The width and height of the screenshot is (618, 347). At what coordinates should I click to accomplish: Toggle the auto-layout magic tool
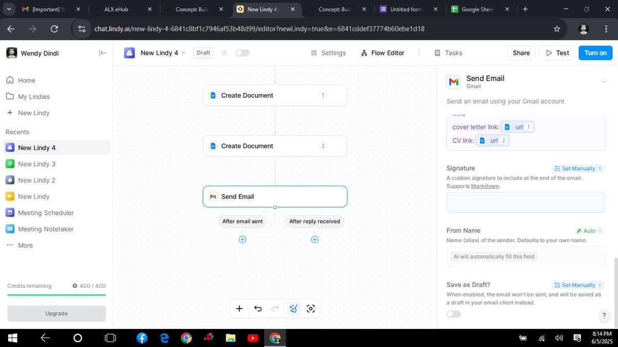point(293,308)
